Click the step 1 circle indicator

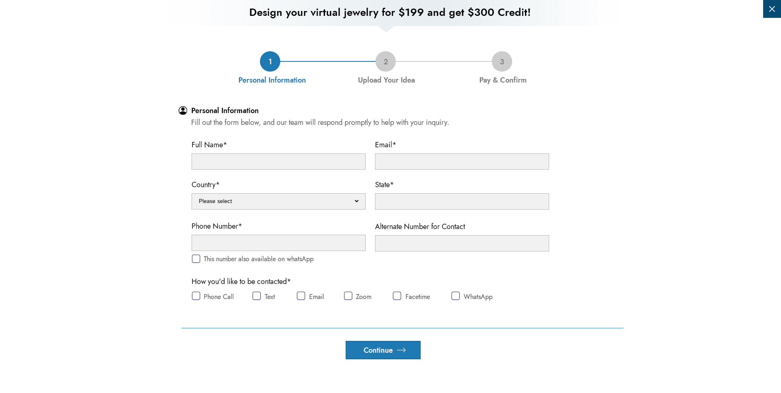pos(270,61)
